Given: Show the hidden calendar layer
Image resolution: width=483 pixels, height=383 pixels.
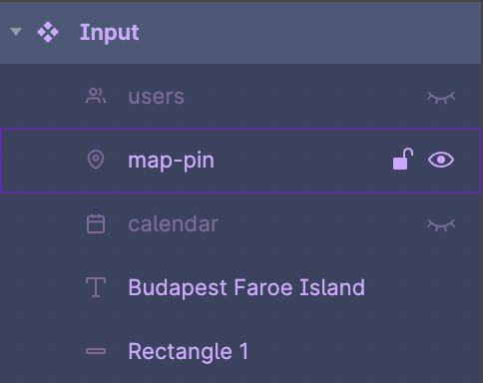Looking at the screenshot, I should pos(441,224).
